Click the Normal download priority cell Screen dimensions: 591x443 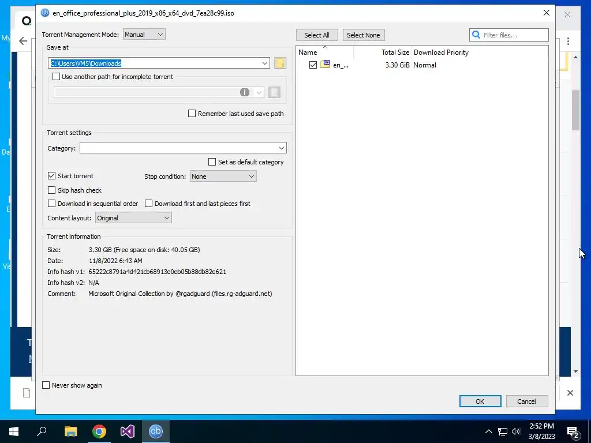[x=424, y=65]
